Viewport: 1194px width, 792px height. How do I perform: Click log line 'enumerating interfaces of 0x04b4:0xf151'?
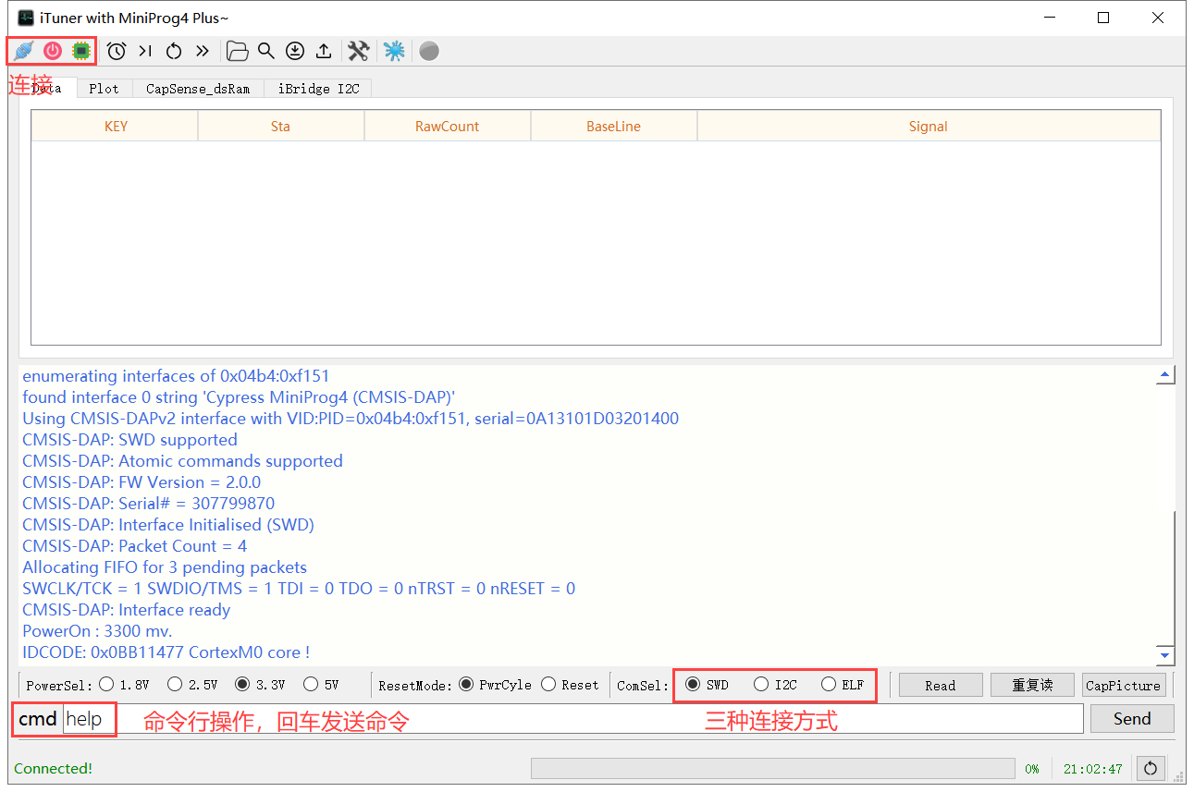coord(176,376)
